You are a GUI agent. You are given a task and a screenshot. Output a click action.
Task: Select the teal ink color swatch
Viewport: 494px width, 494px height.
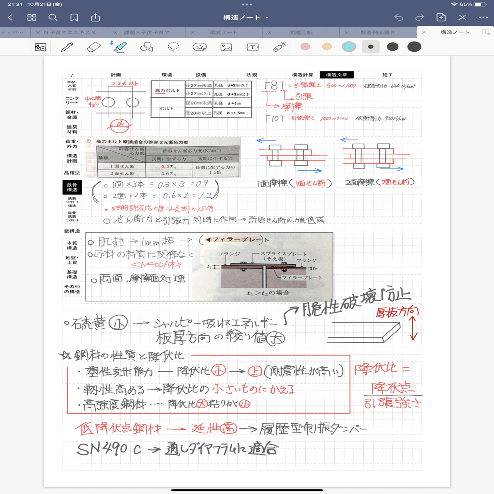(x=349, y=47)
